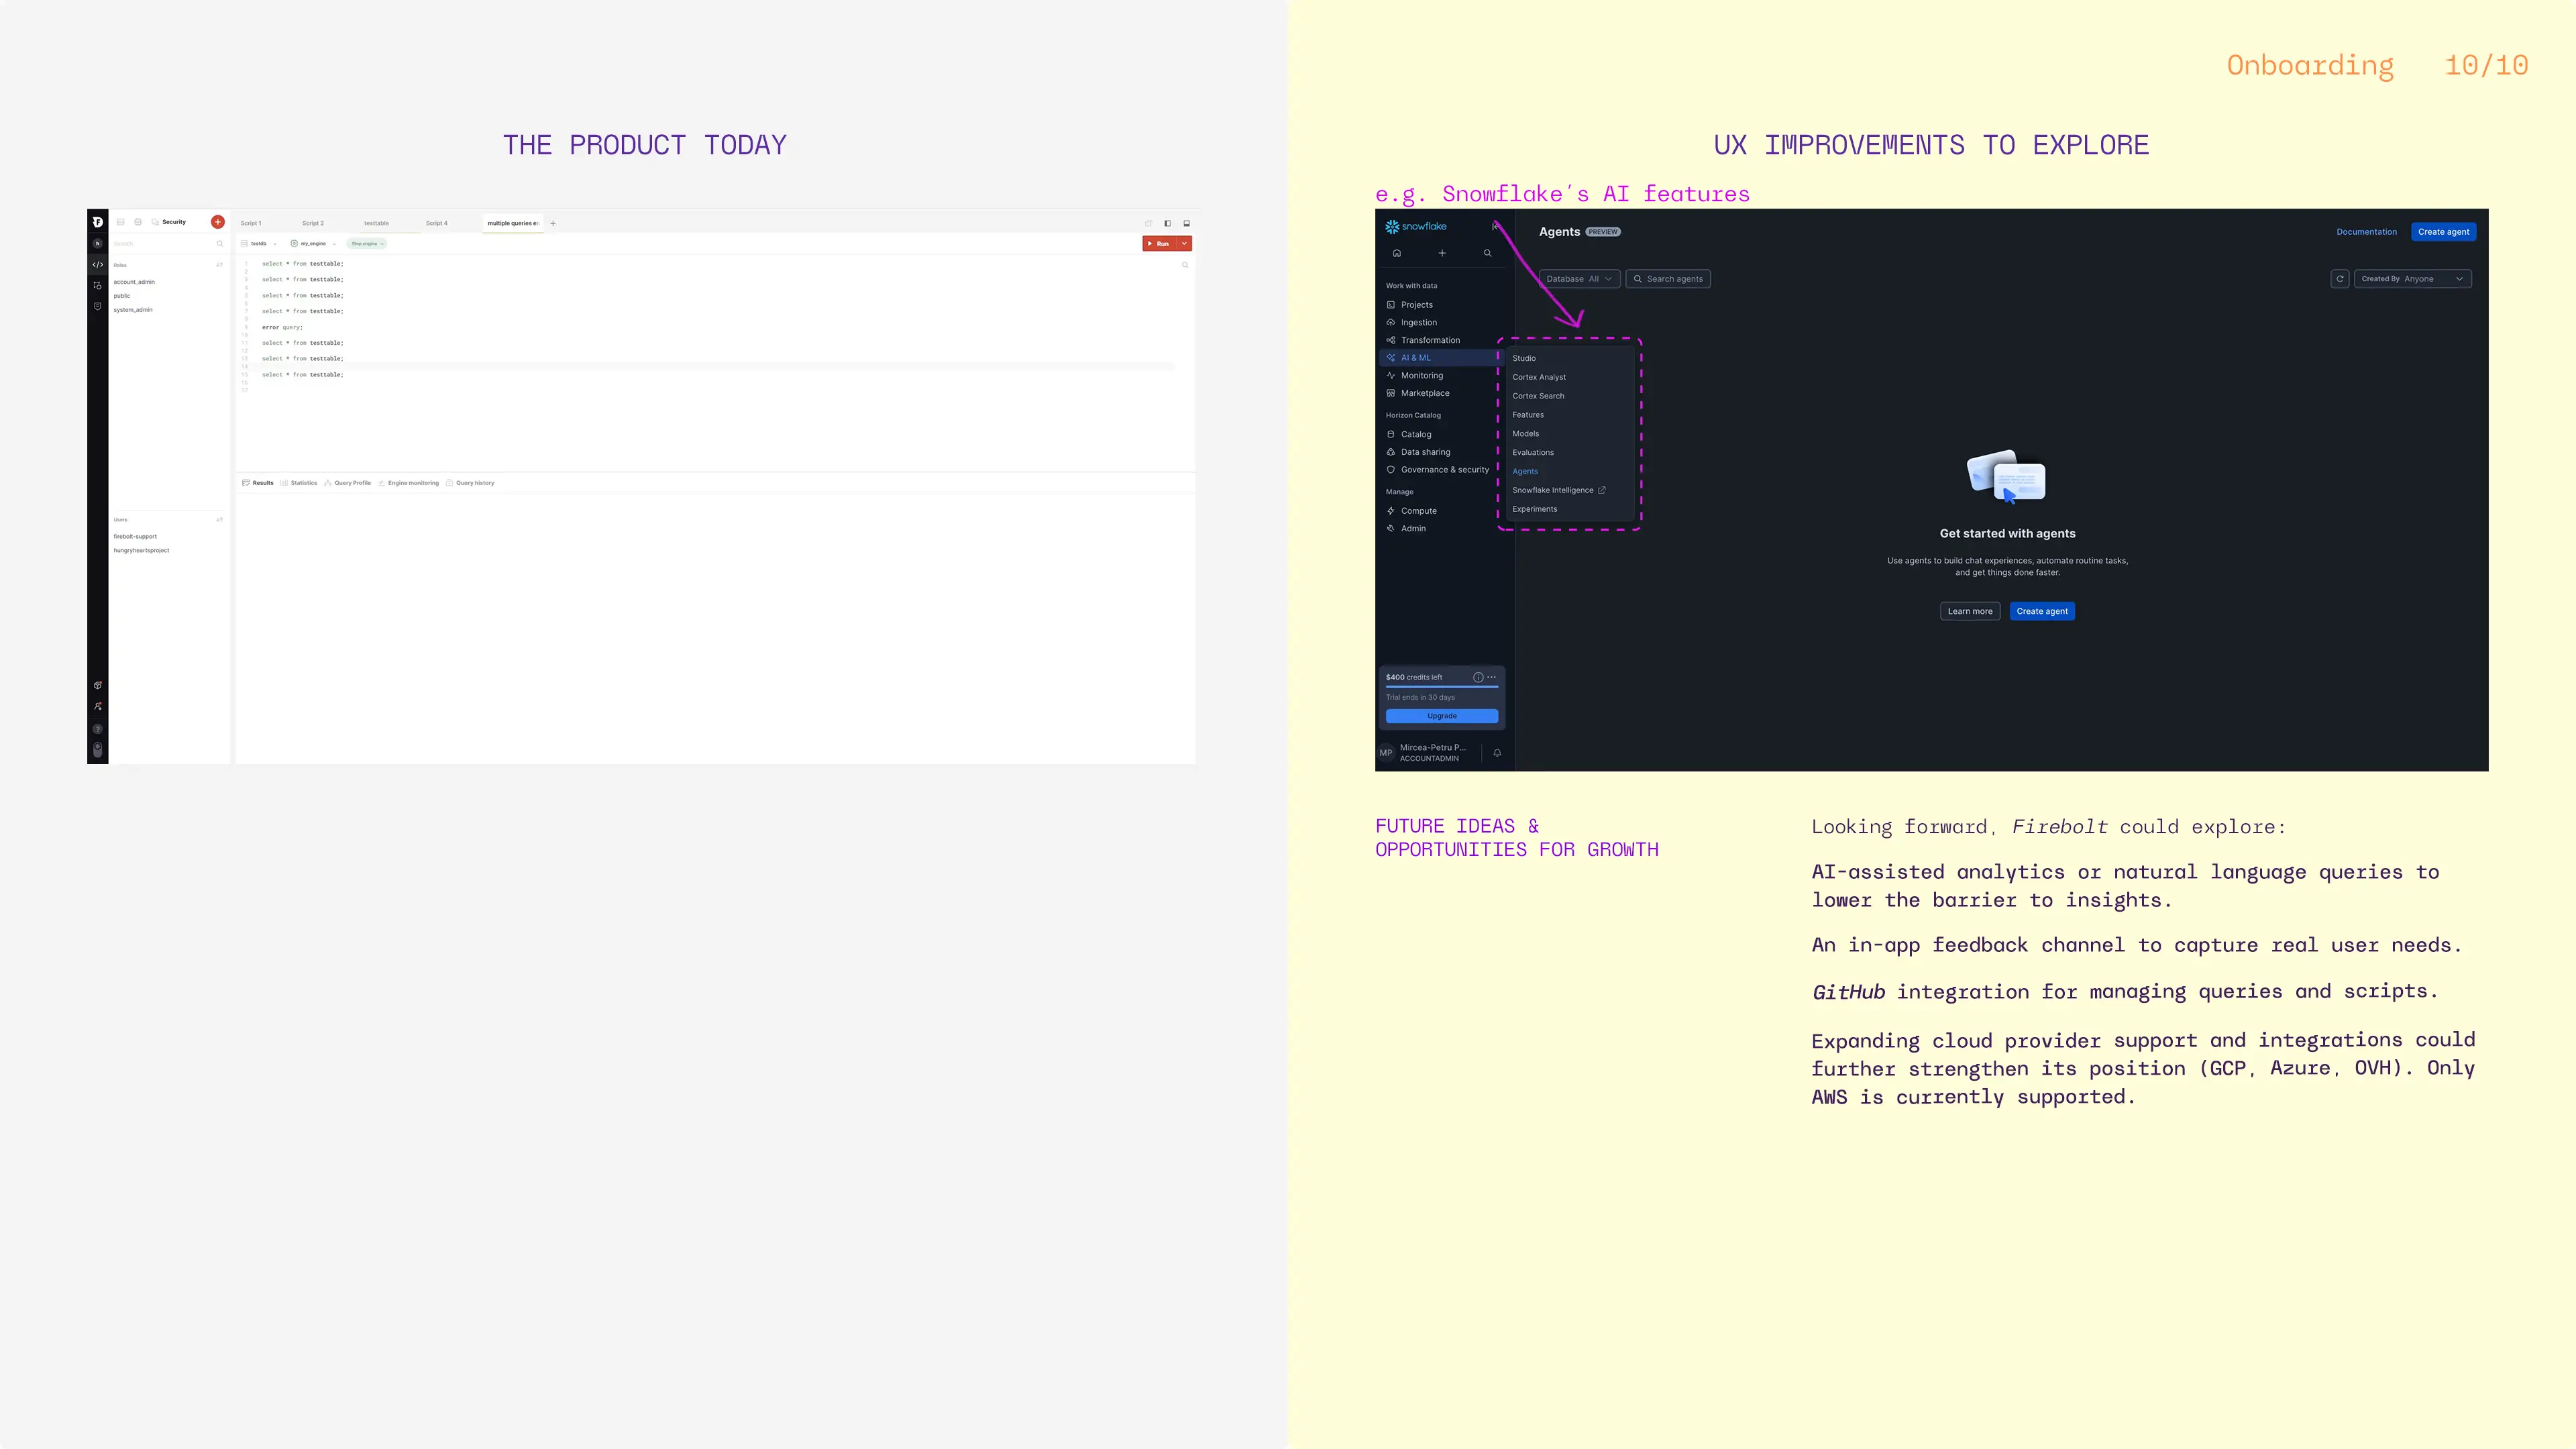Click the Snowflake home icon
Image resolution: width=2576 pixels, height=1449 pixels.
click(1397, 253)
